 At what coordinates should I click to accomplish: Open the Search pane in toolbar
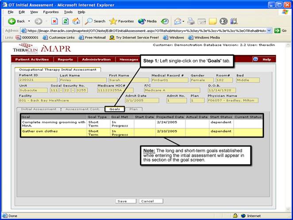coord(95,21)
